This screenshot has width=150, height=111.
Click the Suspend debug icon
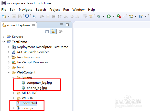(x=48, y=16)
